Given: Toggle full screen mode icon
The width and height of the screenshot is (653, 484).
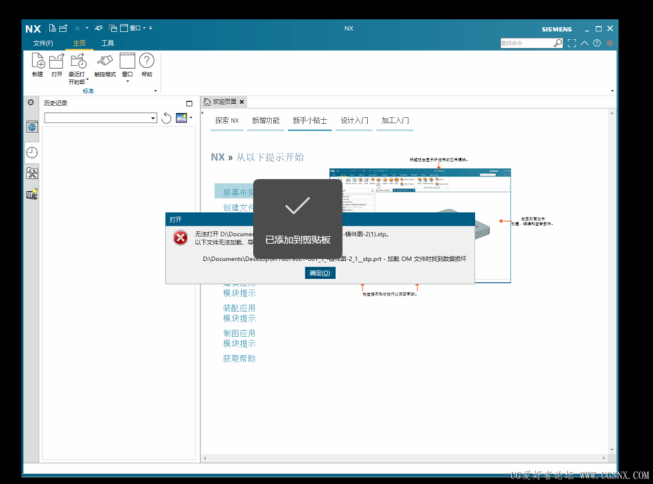Looking at the screenshot, I should pyautogui.click(x=572, y=43).
